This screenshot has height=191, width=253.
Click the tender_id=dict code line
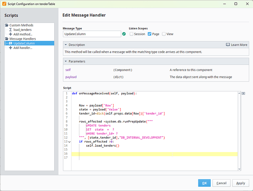pyautogui.click(x=122, y=113)
